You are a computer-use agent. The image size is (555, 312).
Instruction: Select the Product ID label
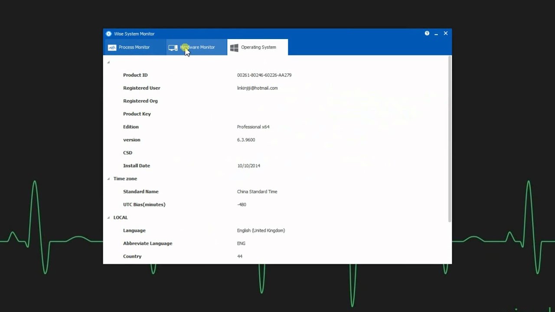[135, 75]
